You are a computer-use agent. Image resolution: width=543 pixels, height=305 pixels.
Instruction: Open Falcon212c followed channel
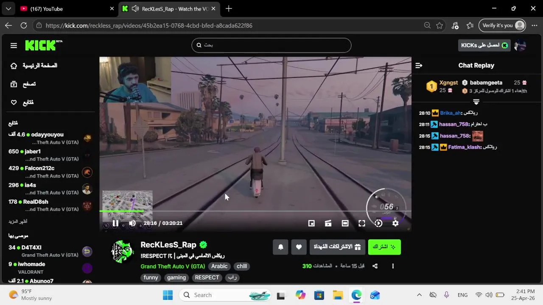[50, 172]
